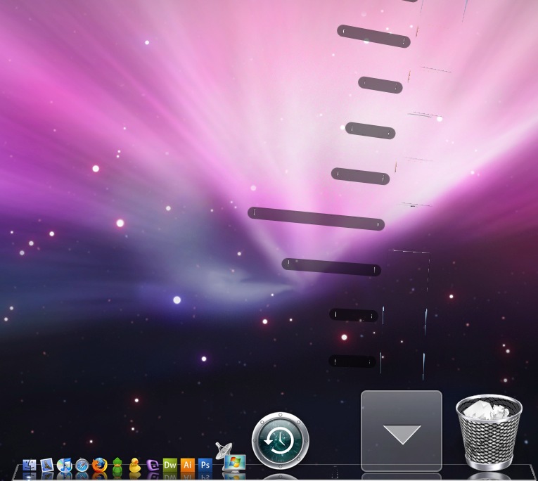The height and width of the screenshot is (481, 538).
Task: Open Time Machine clock icon
Action: (x=281, y=441)
